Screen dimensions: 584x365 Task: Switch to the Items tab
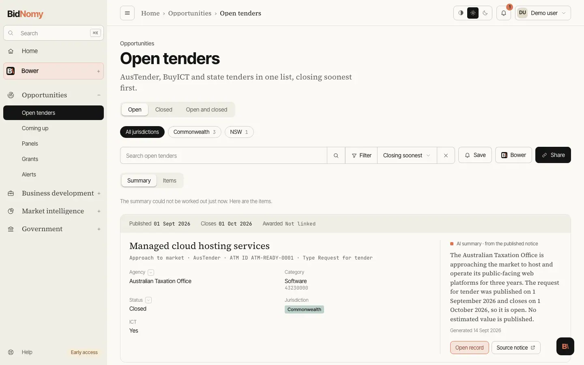[x=170, y=180]
